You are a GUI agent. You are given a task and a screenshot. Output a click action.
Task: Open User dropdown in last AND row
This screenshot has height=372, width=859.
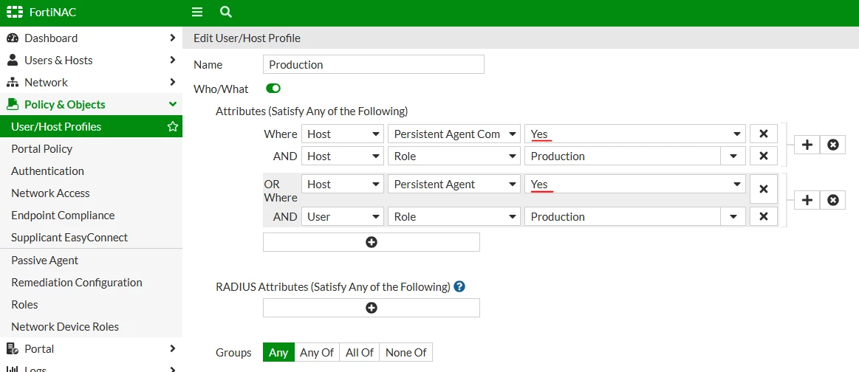tap(343, 217)
